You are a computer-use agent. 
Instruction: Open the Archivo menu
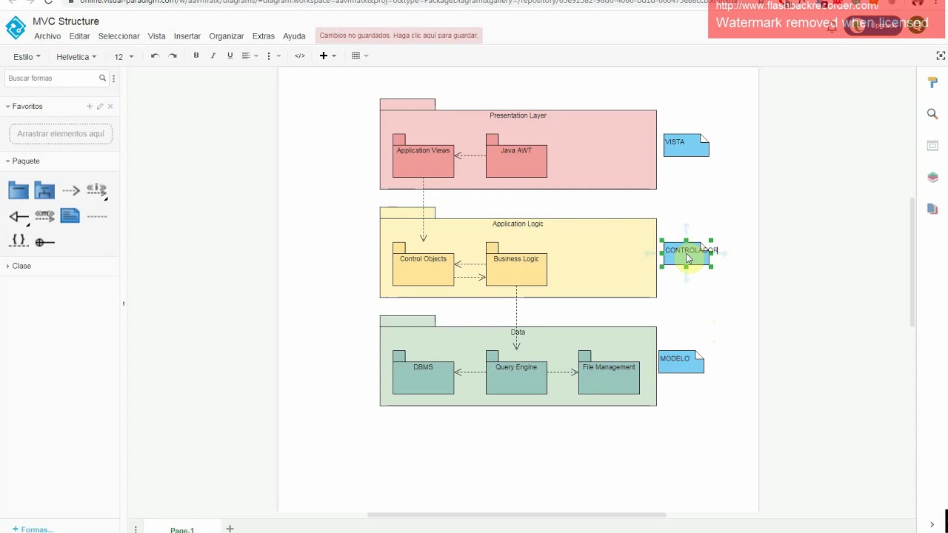click(x=47, y=36)
